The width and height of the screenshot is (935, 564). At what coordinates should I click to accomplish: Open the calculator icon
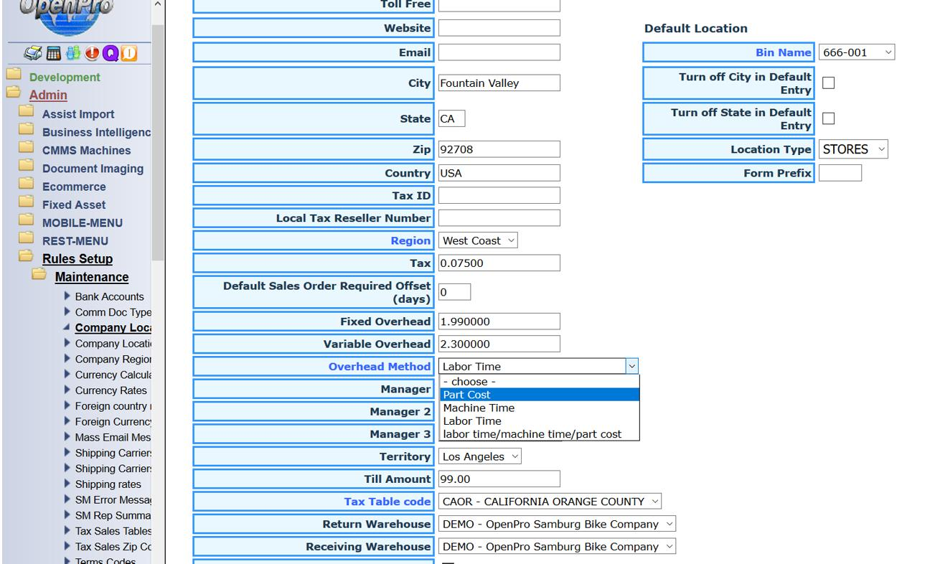(53, 54)
